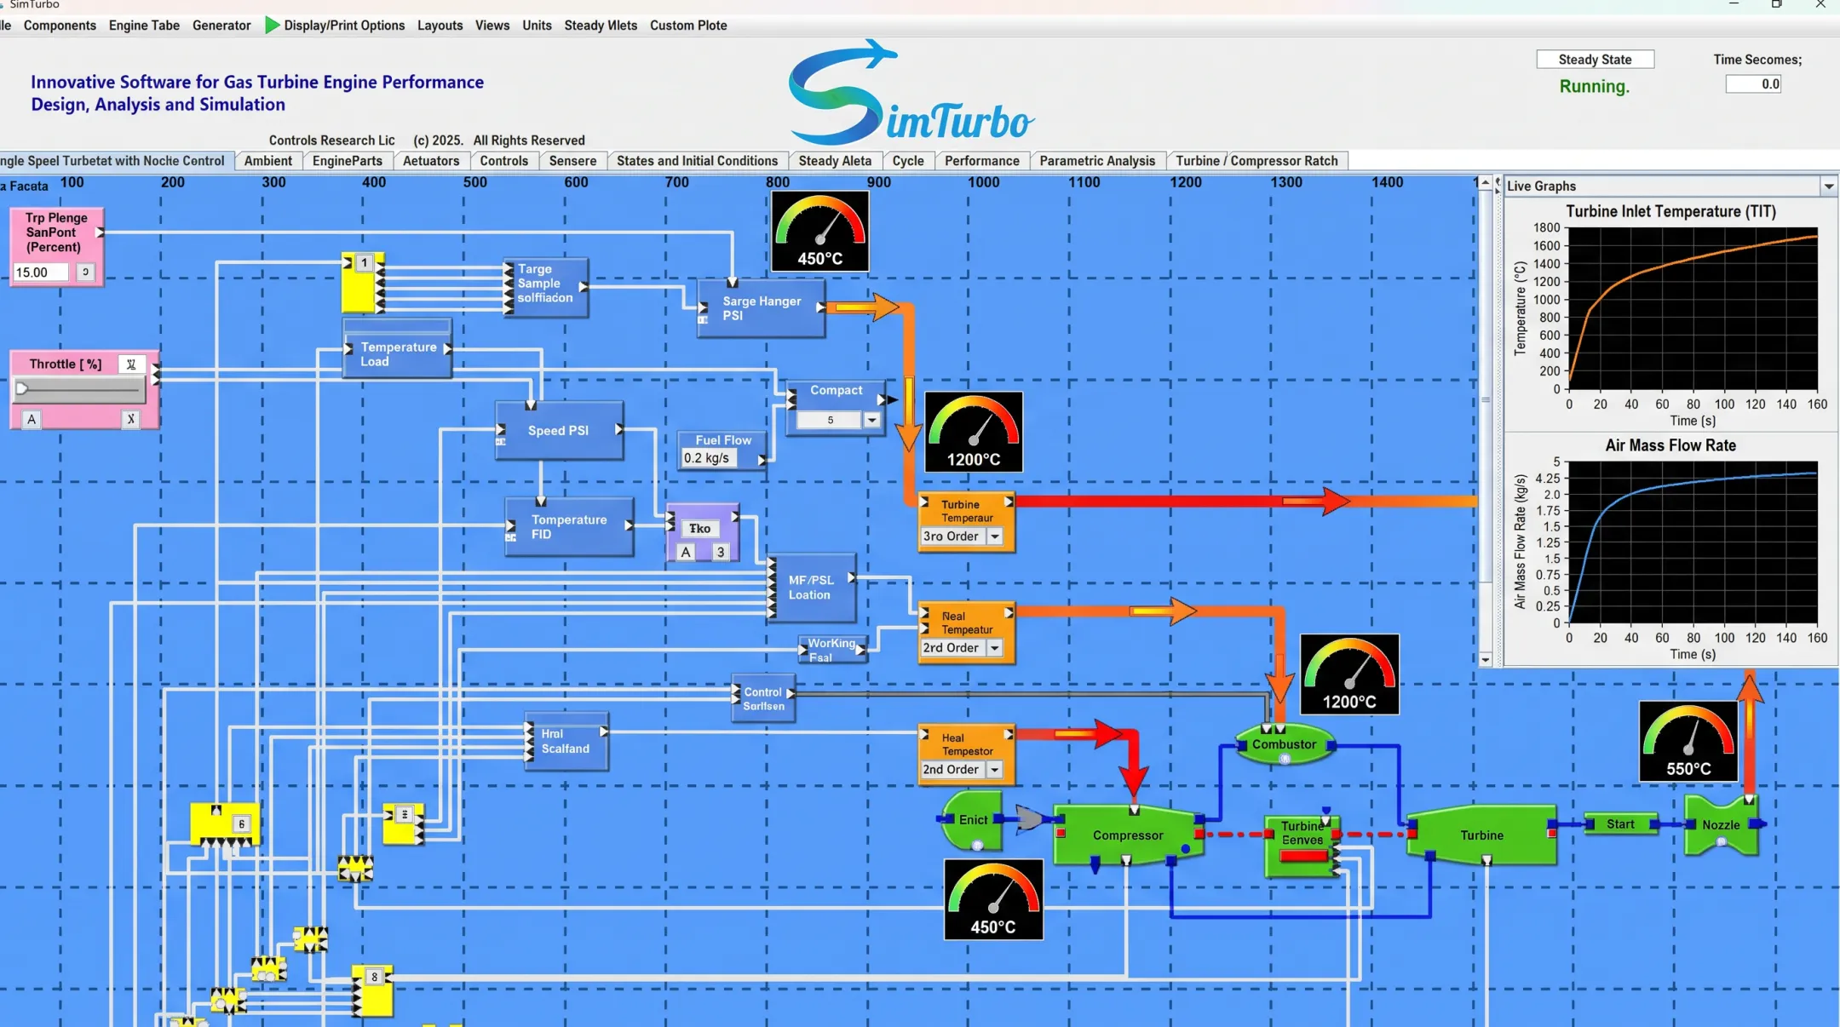Screen dimensions: 1840x1027
Task: Open the Components menu
Action: coord(60,26)
